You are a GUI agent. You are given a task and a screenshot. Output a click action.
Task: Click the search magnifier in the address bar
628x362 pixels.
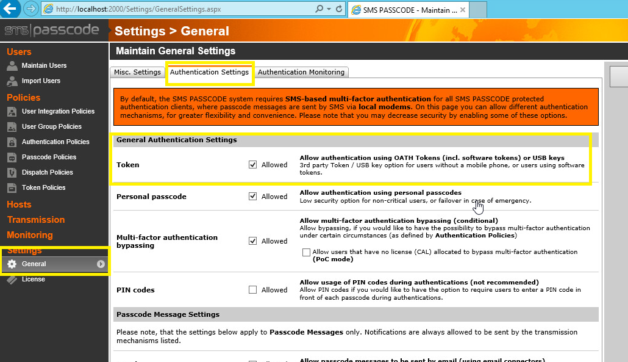click(x=319, y=9)
